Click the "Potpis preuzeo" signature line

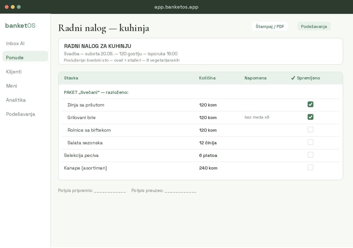click(x=164, y=191)
